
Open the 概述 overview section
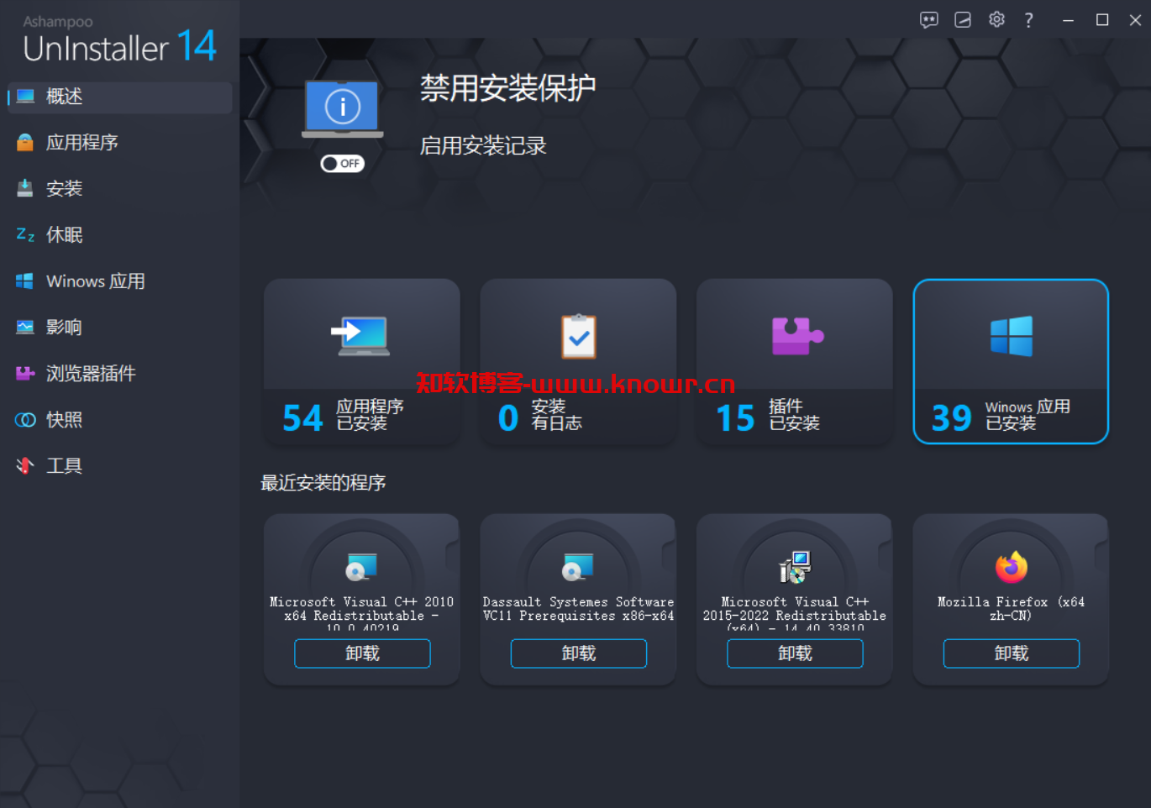[x=120, y=97]
